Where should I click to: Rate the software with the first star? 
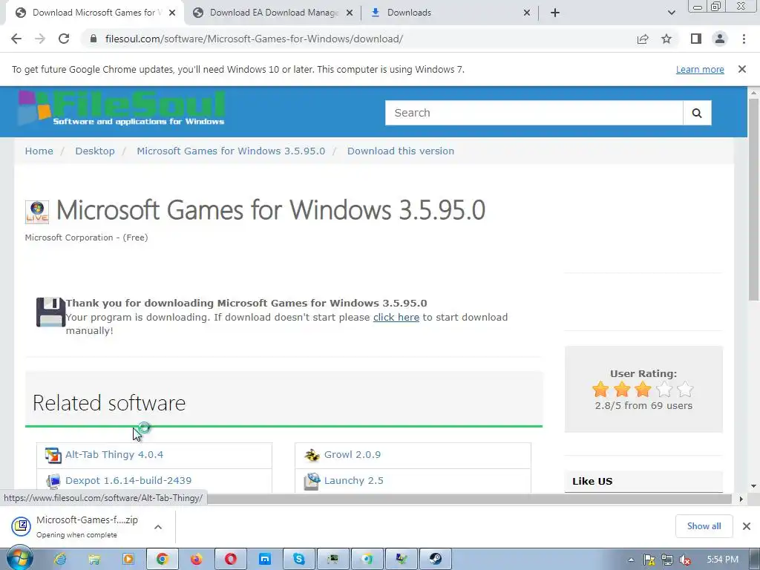tap(600, 389)
